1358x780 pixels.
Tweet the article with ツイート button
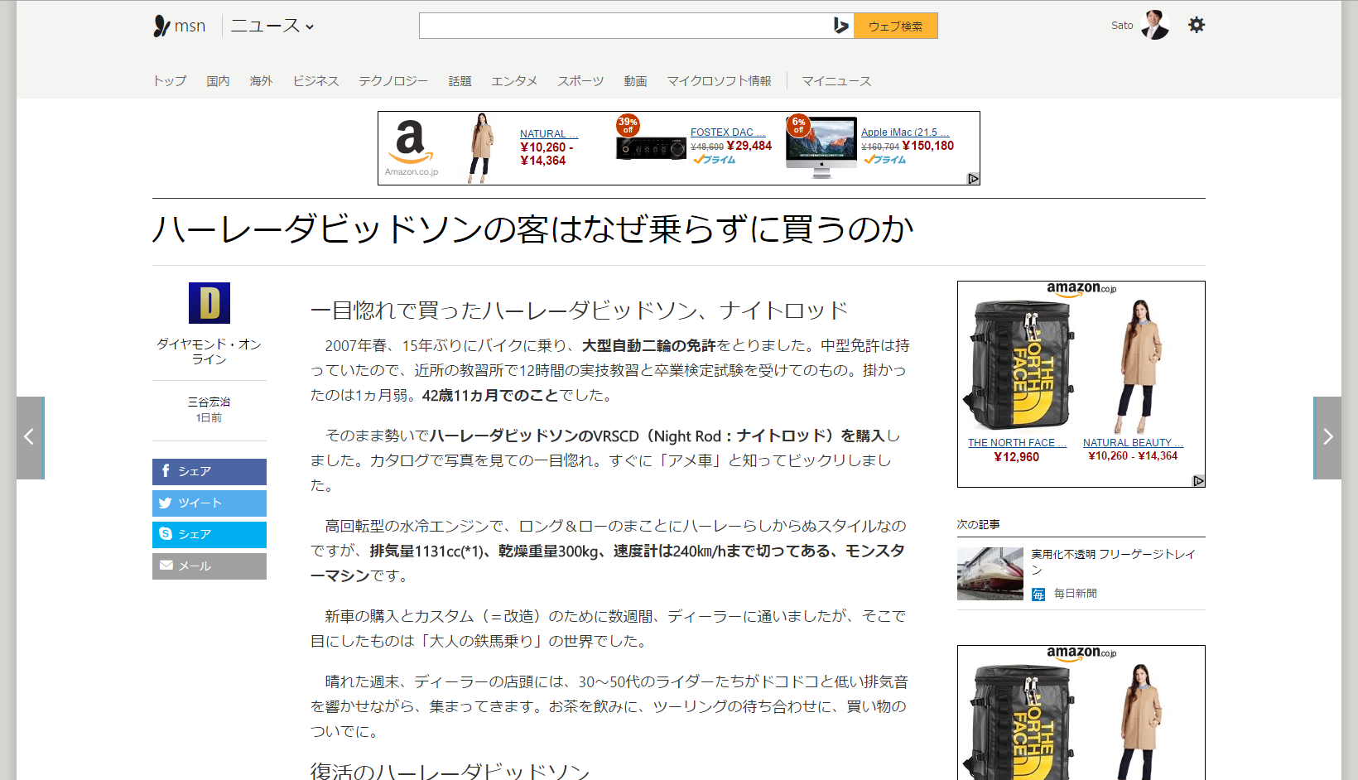point(209,503)
